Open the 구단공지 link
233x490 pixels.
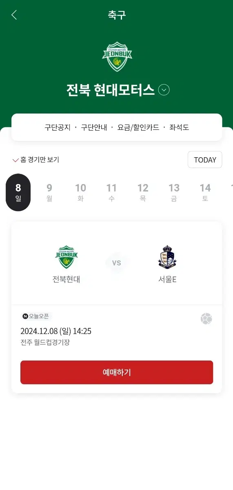pos(58,127)
